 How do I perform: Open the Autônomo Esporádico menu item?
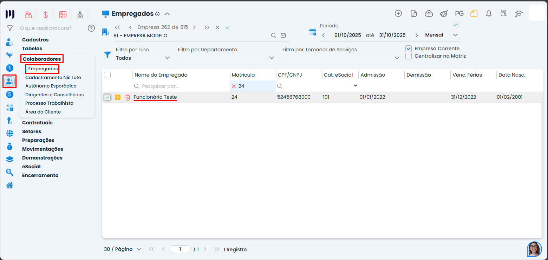tap(51, 86)
